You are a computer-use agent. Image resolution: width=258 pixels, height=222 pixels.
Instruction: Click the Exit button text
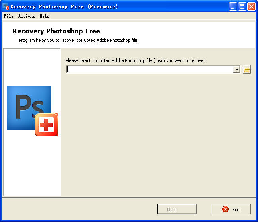(236, 210)
